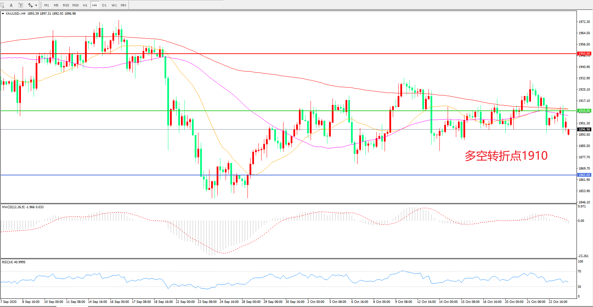Change chart to D1 daily timeframe
This screenshot has height=307, width=593.
click(104, 5)
